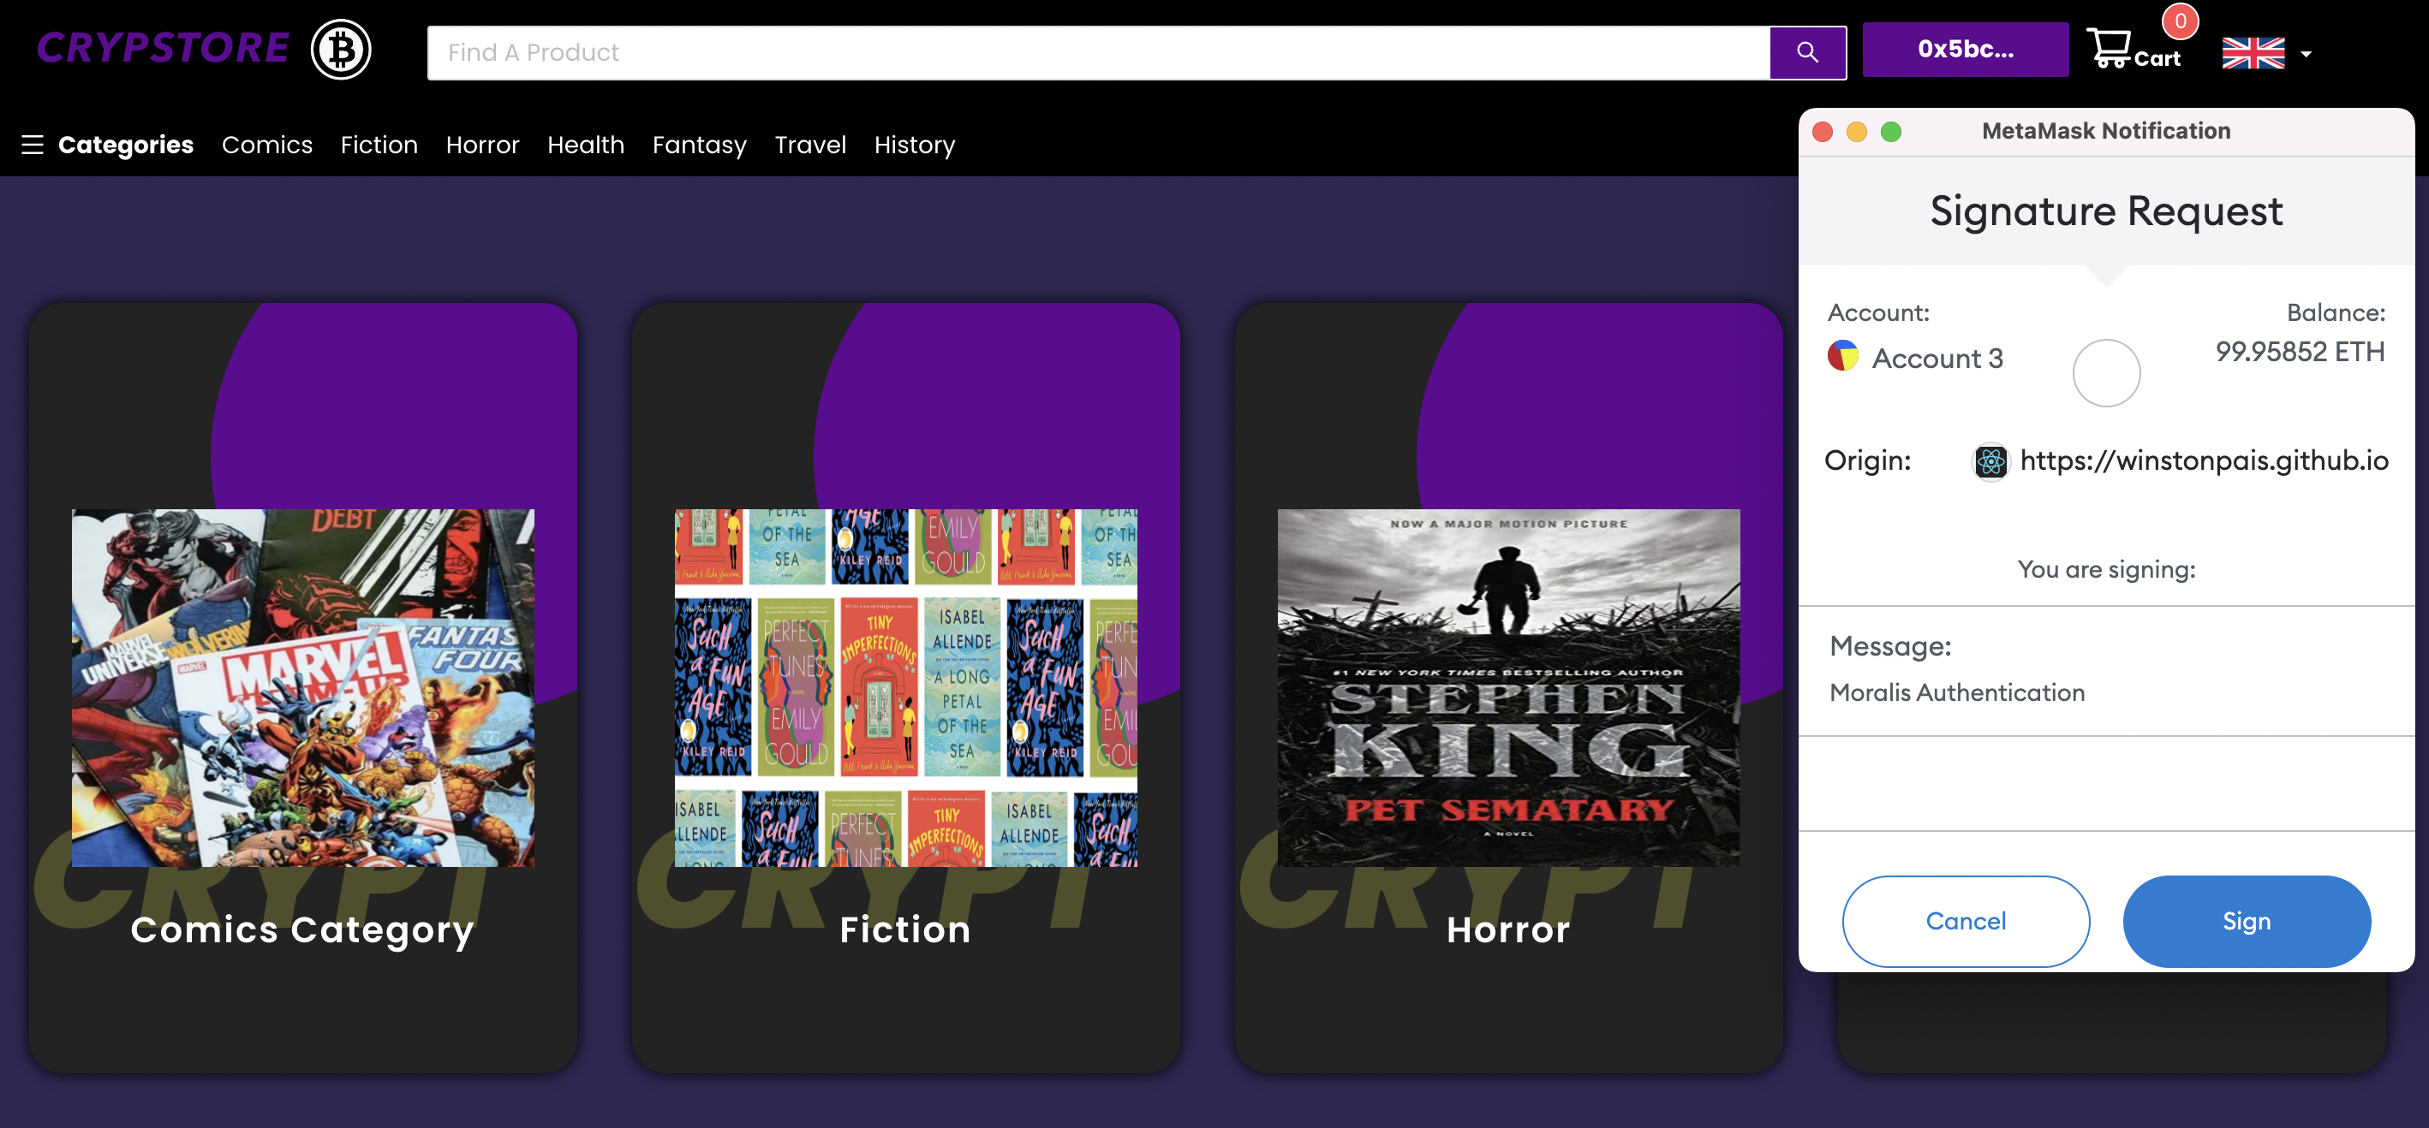
Task: Click the Bitcoin logo icon
Action: pos(340,49)
